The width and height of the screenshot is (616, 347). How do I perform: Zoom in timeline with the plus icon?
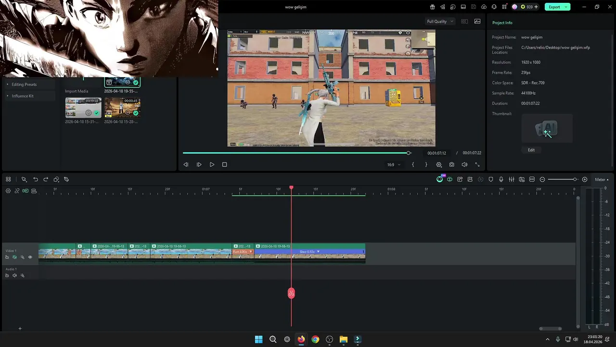(585, 179)
